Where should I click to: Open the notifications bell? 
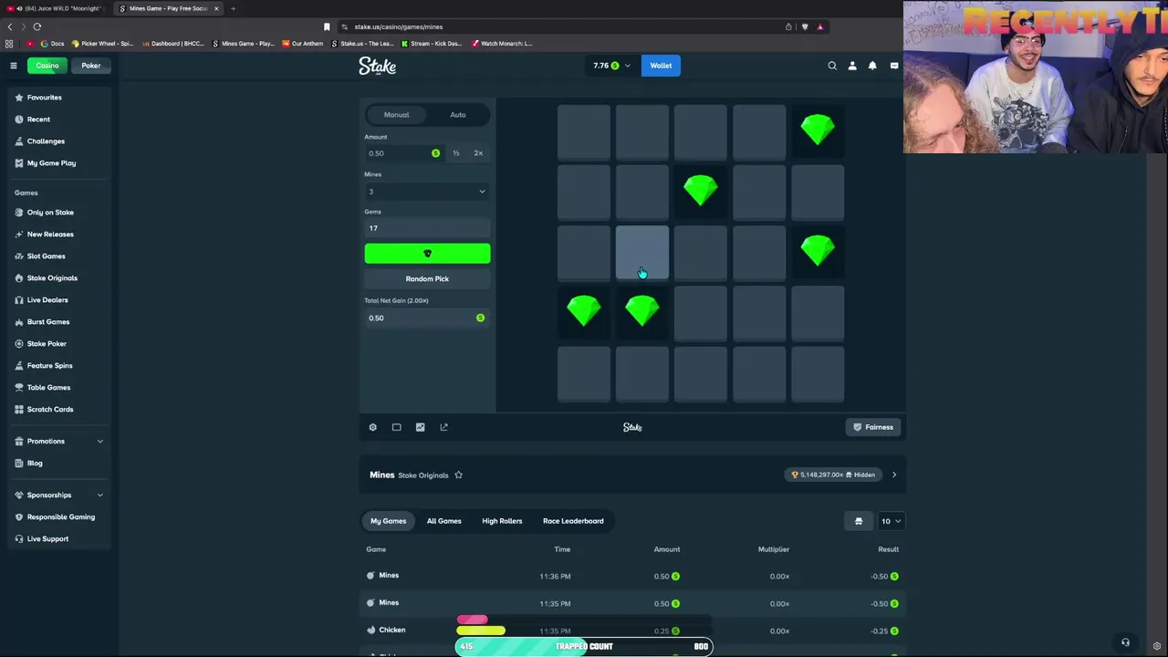point(872,66)
